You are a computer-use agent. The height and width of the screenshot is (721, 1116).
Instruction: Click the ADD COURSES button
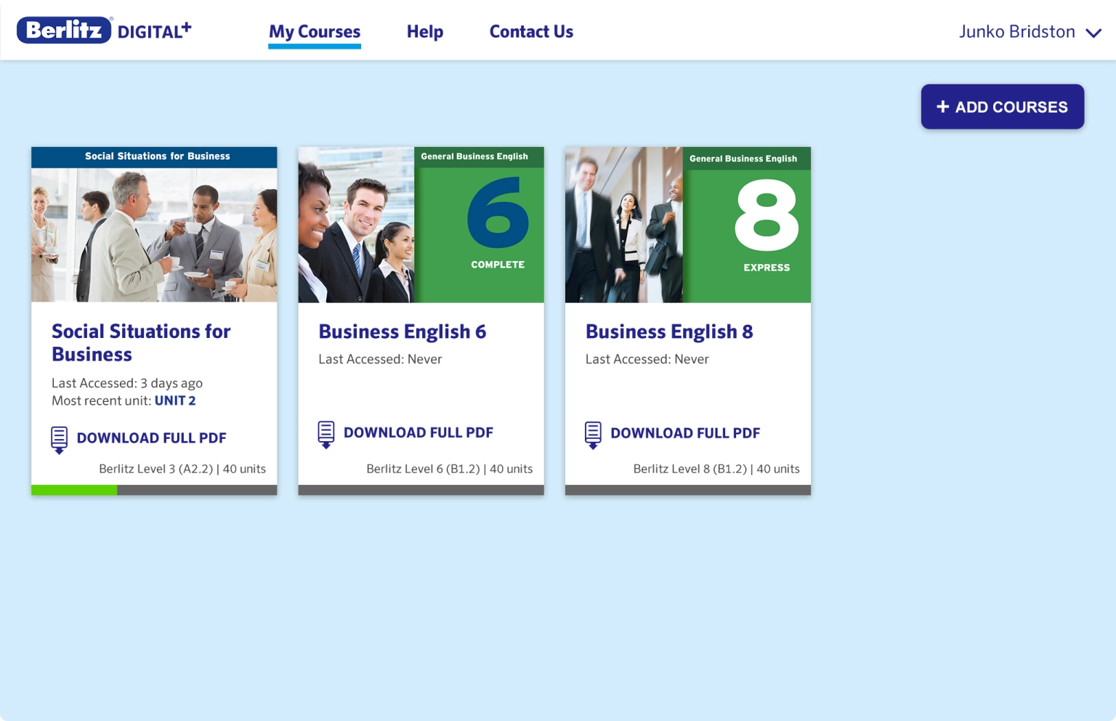(1003, 107)
